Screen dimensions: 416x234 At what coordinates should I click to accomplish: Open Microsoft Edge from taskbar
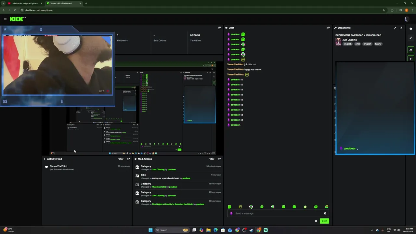215,230
